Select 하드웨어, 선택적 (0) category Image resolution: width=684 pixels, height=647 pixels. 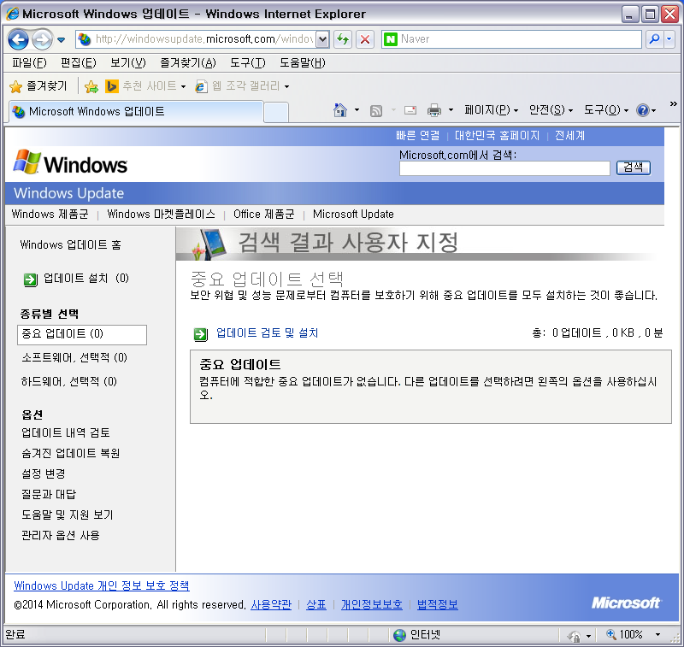69,381
